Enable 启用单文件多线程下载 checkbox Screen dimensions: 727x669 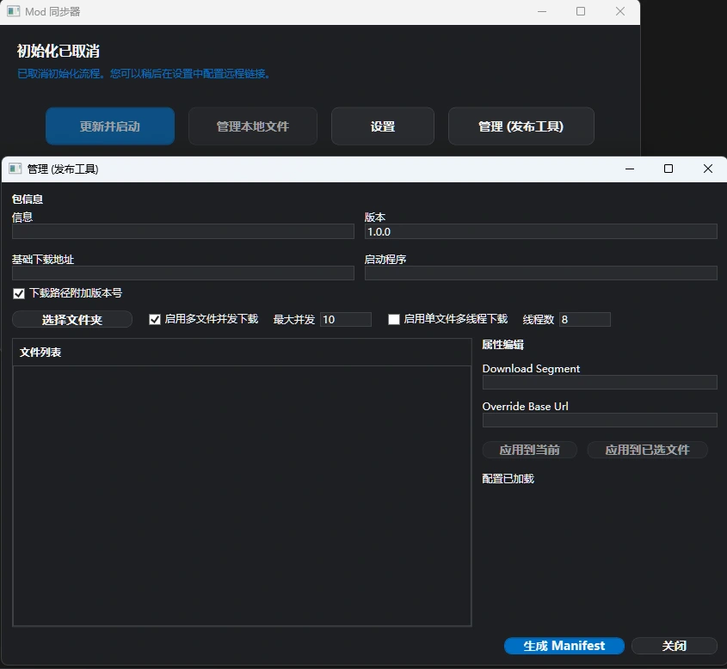pos(394,320)
